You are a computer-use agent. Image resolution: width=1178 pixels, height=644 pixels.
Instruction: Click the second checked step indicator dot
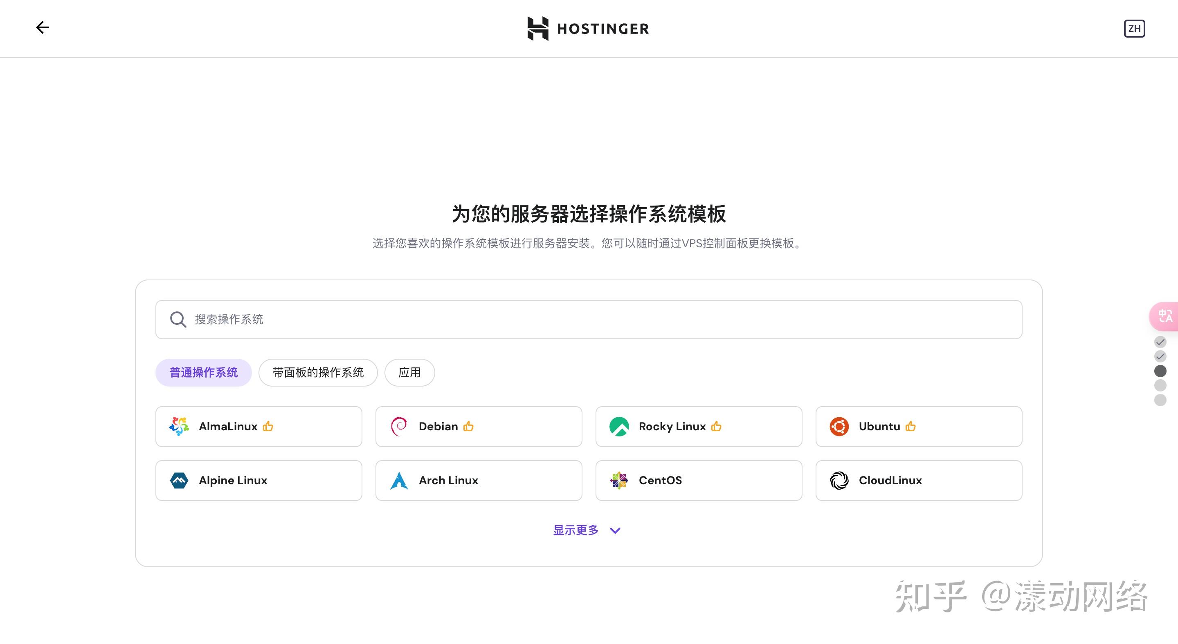pyautogui.click(x=1160, y=356)
